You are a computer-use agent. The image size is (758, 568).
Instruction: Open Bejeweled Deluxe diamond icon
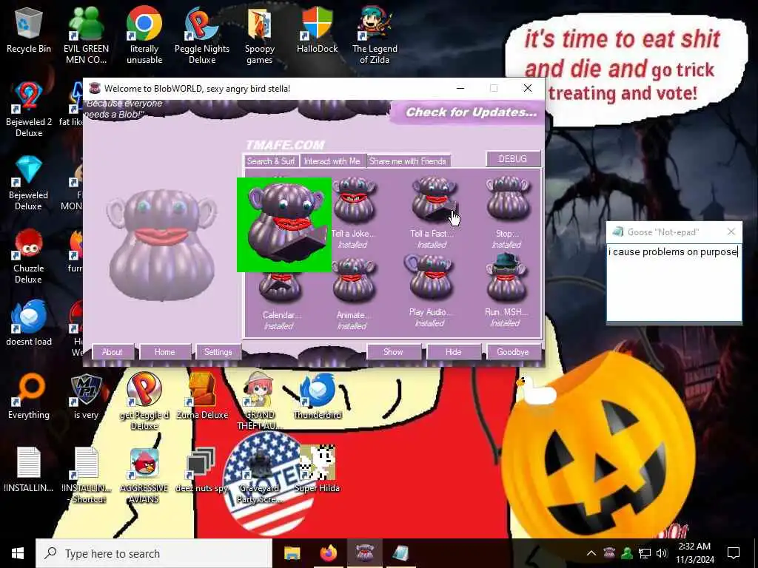29,183
